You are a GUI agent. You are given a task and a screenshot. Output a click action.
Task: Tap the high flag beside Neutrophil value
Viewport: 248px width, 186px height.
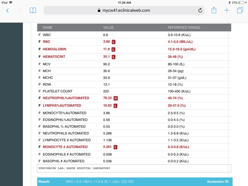(x=115, y=98)
